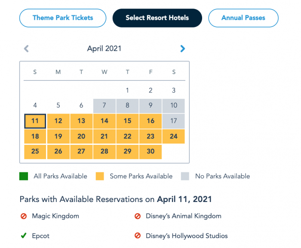Screen dimensions: 301x248
Task: Open the Theme Park Tickets tab
Action: coord(63,18)
